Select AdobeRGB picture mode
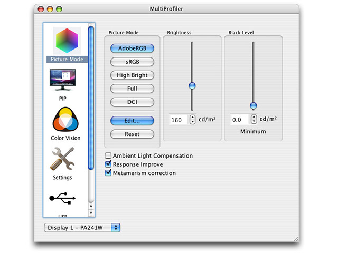Screen dimensions: 338x253 [x=132, y=48]
